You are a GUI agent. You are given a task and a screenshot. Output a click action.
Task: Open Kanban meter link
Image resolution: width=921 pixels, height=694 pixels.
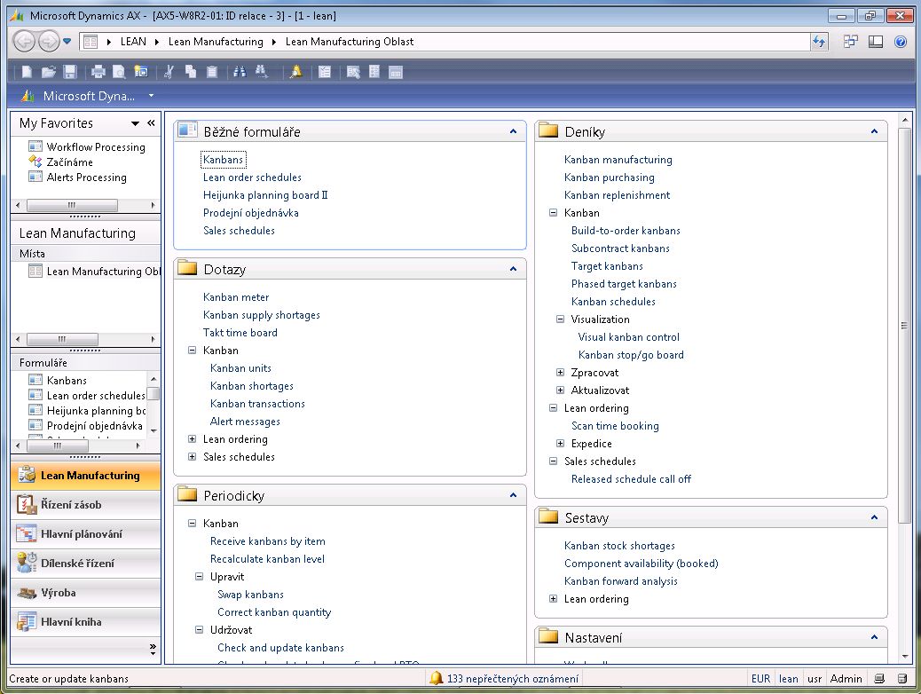(236, 297)
